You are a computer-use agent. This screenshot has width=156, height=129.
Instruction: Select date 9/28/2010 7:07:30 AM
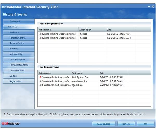pyautogui.click(x=112, y=81)
